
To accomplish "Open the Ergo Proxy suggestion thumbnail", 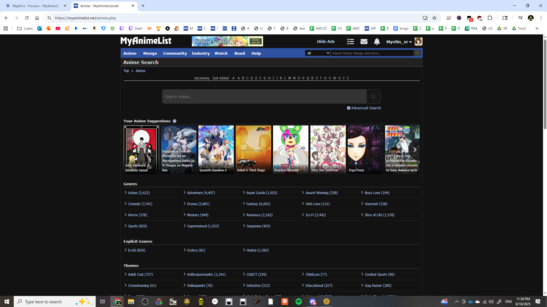I will pos(365,150).
